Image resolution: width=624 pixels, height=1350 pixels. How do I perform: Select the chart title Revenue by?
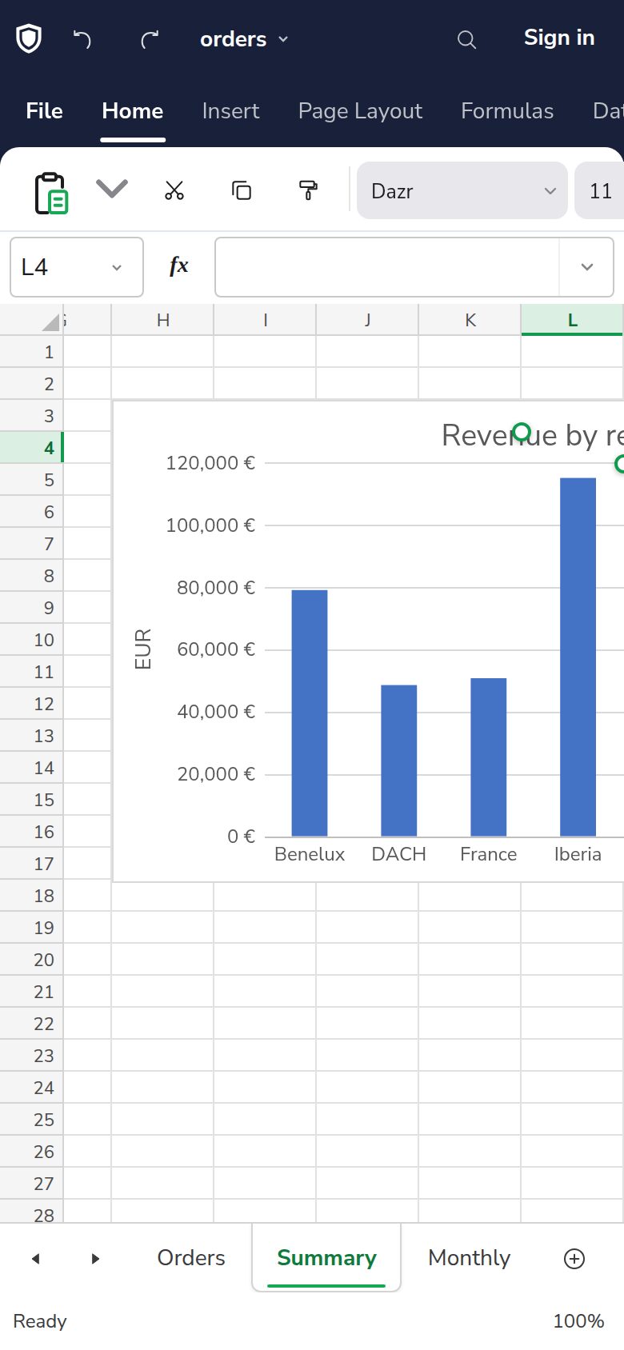coord(533,436)
